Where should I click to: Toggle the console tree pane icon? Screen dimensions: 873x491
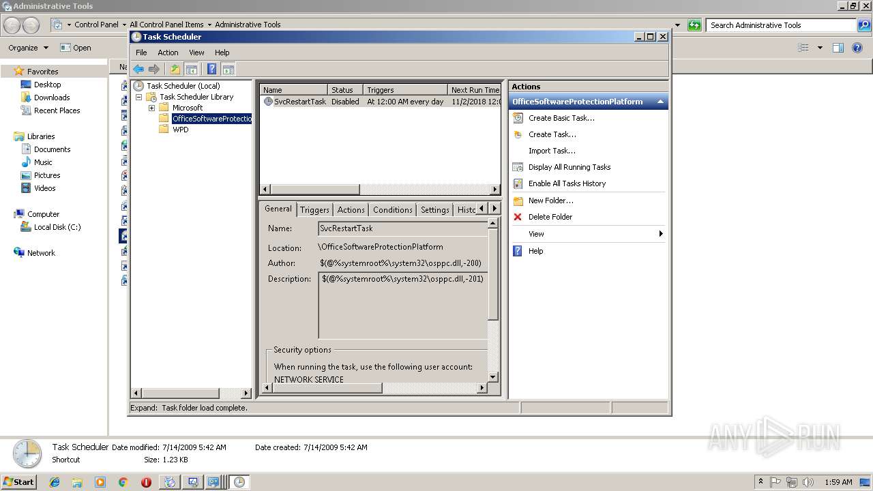192,70
